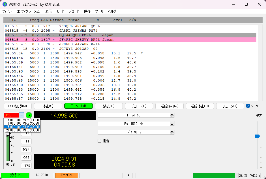266x179 pixels.
Task: Click the 出力 power slider handle
Action: tap(257, 136)
